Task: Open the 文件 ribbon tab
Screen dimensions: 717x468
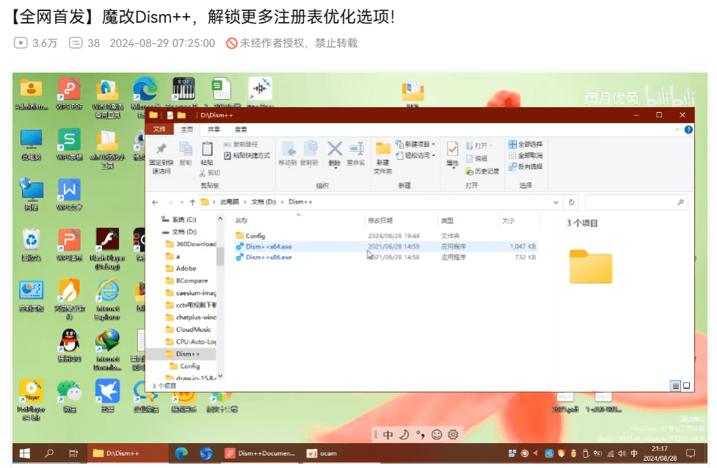Action: 159,129
